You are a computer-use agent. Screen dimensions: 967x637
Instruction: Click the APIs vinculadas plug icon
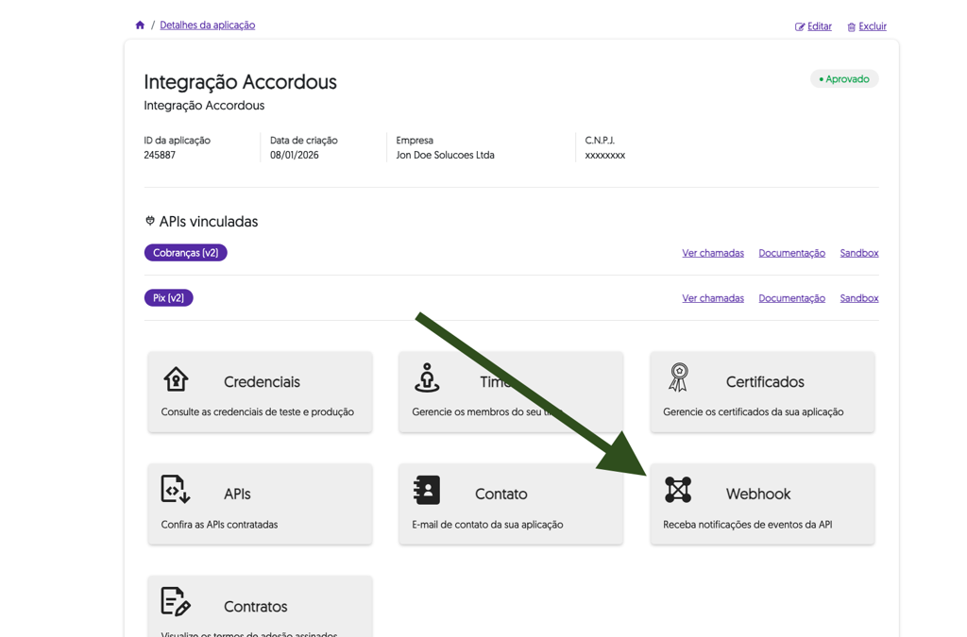pyautogui.click(x=150, y=221)
